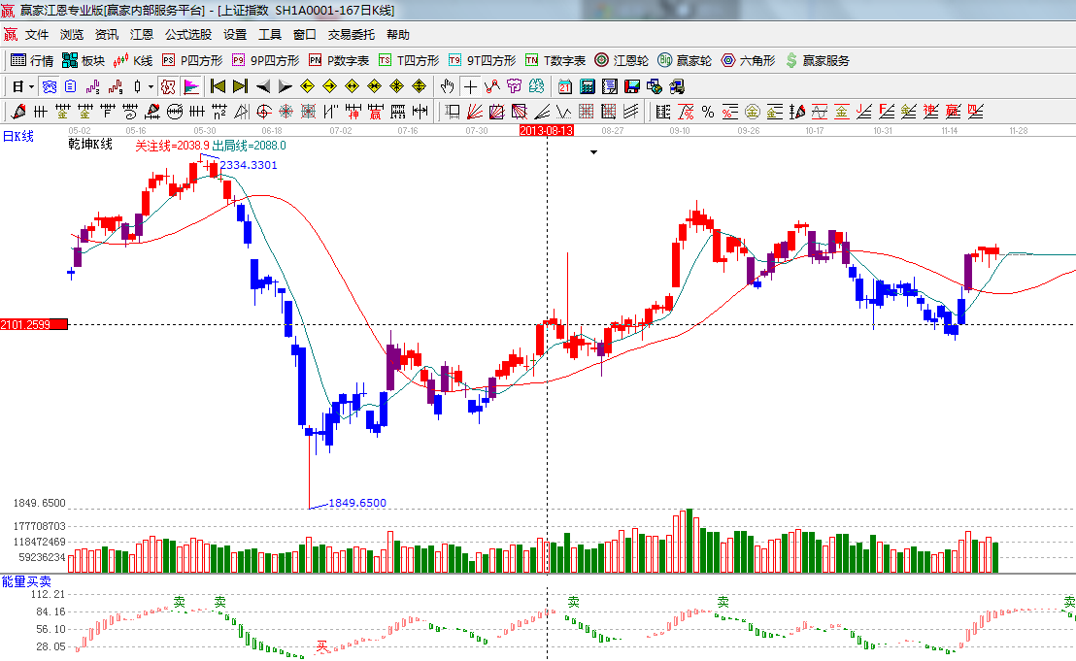Click the 行情 quotes button
Viewport: 1076px width, 661px height.
click(32, 60)
